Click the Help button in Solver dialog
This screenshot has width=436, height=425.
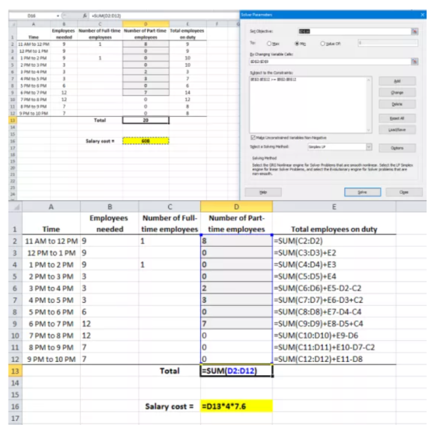(263, 192)
